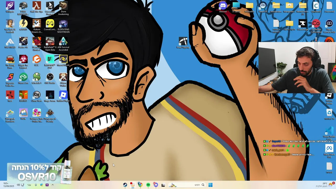Expand the hidden system tray icons
The image size is (336, 189).
[52, 185]
